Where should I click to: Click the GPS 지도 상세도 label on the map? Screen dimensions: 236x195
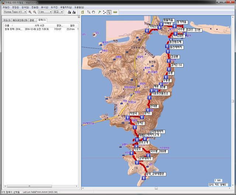tap(218, 185)
